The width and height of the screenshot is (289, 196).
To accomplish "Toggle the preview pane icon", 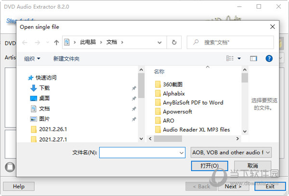I will pos(253,59).
